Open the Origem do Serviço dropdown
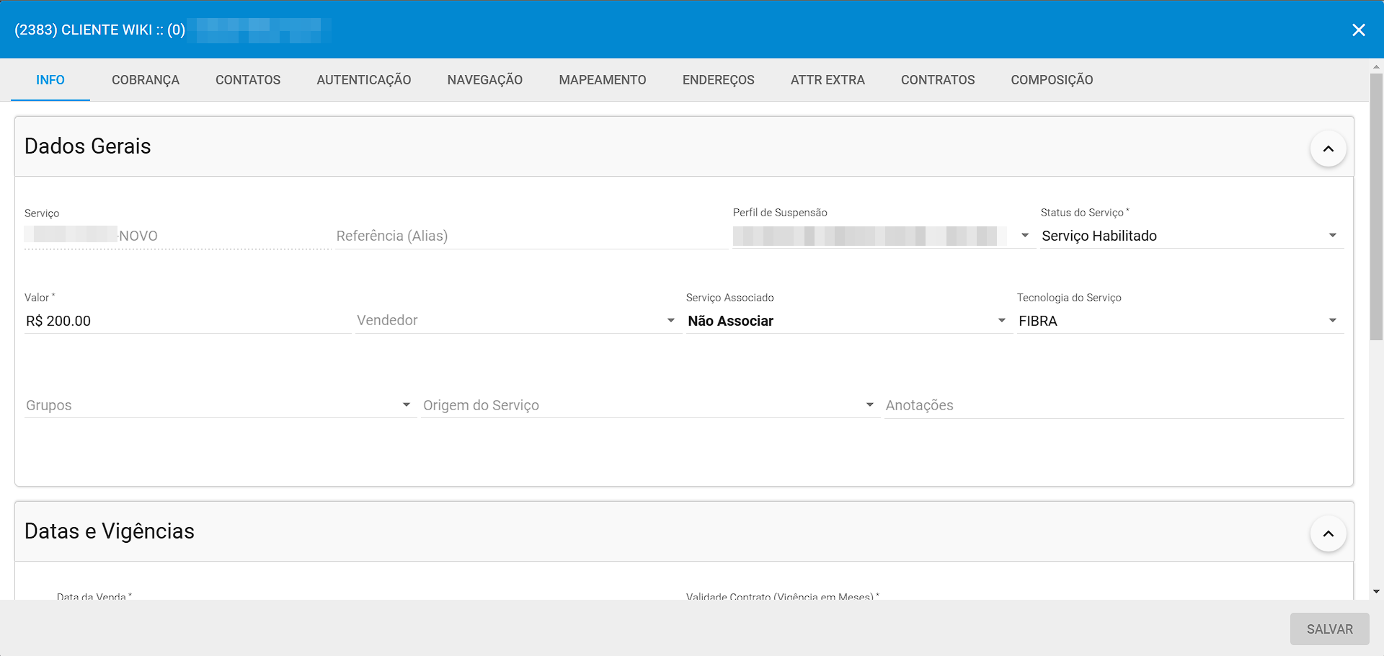The height and width of the screenshot is (656, 1384). click(650, 405)
